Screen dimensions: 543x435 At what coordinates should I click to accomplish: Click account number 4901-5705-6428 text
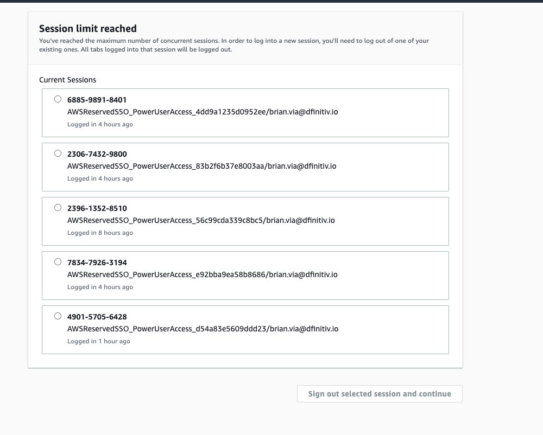(x=97, y=317)
